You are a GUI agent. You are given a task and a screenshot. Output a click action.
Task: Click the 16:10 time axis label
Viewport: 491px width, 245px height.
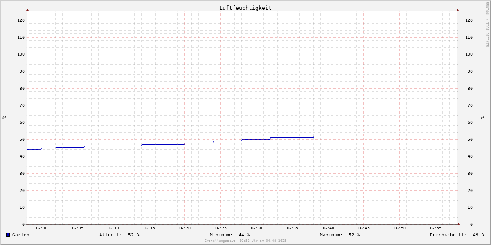[x=113, y=228]
